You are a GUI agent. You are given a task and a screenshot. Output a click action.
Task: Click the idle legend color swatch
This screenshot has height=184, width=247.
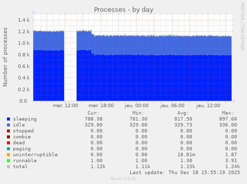(x=8, y=125)
